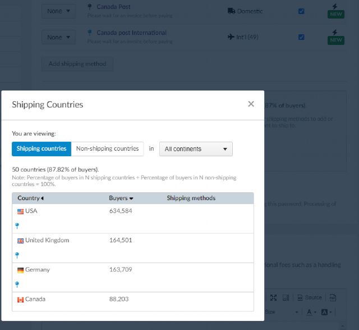The height and width of the screenshot is (330, 359).
Task: Close the Shipping Countries dialog
Action: [251, 104]
